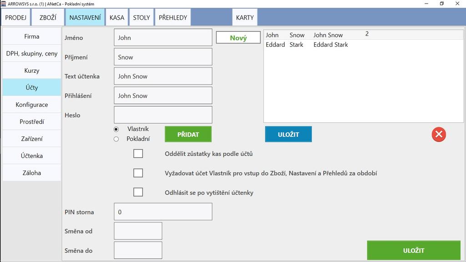The height and width of the screenshot is (262, 466).
Task: Click the Směna do field
Action: pyautogui.click(x=138, y=250)
